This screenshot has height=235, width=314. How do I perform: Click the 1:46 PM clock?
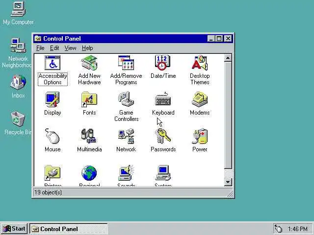[298, 229]
